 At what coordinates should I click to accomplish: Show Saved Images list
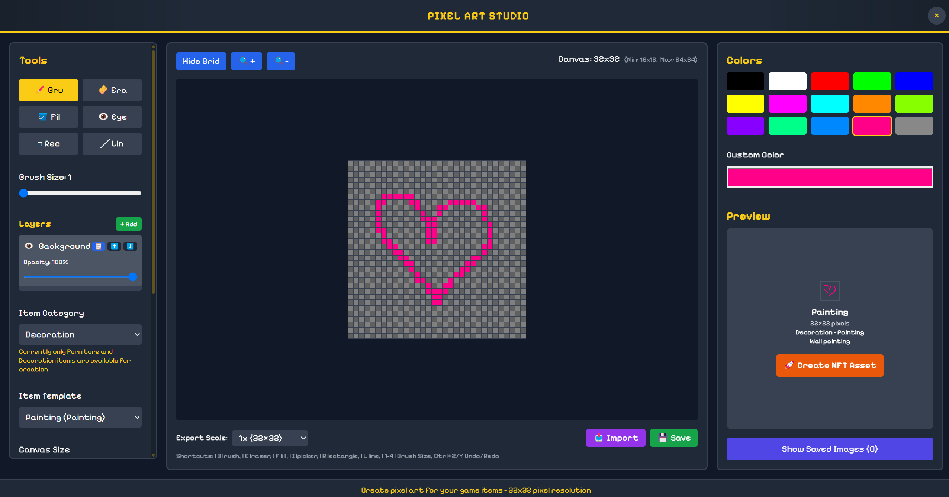[830, 449]
